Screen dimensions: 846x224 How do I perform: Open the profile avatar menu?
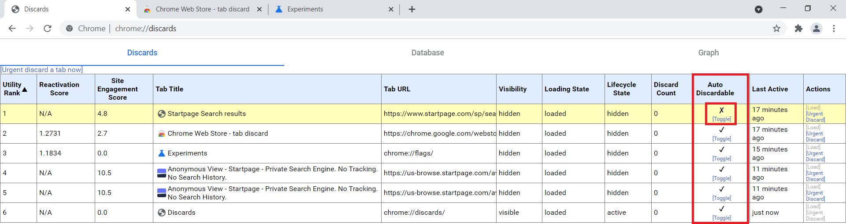[816, 29]
